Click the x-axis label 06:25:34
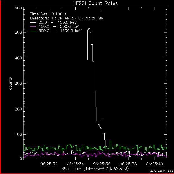This screenshot has width=174, height=174. [x=75, y=164]
